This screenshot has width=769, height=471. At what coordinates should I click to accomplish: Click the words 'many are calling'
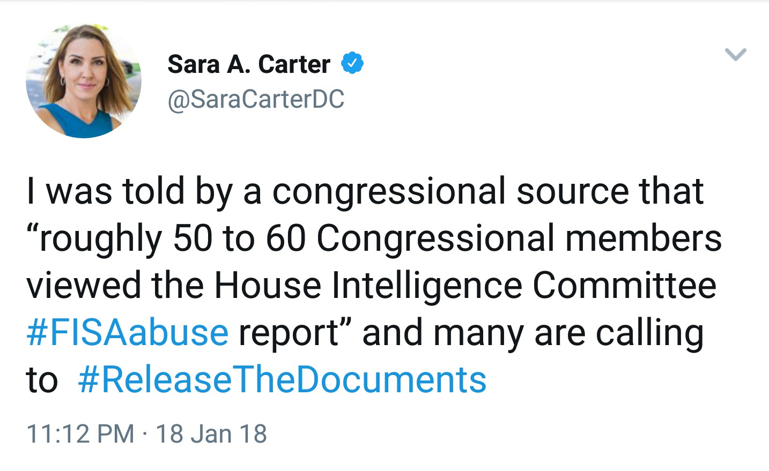(568, 333)
